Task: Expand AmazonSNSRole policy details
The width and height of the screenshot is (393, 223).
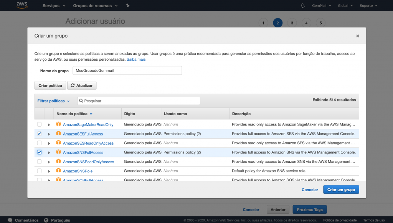Action: coord(49,171)
